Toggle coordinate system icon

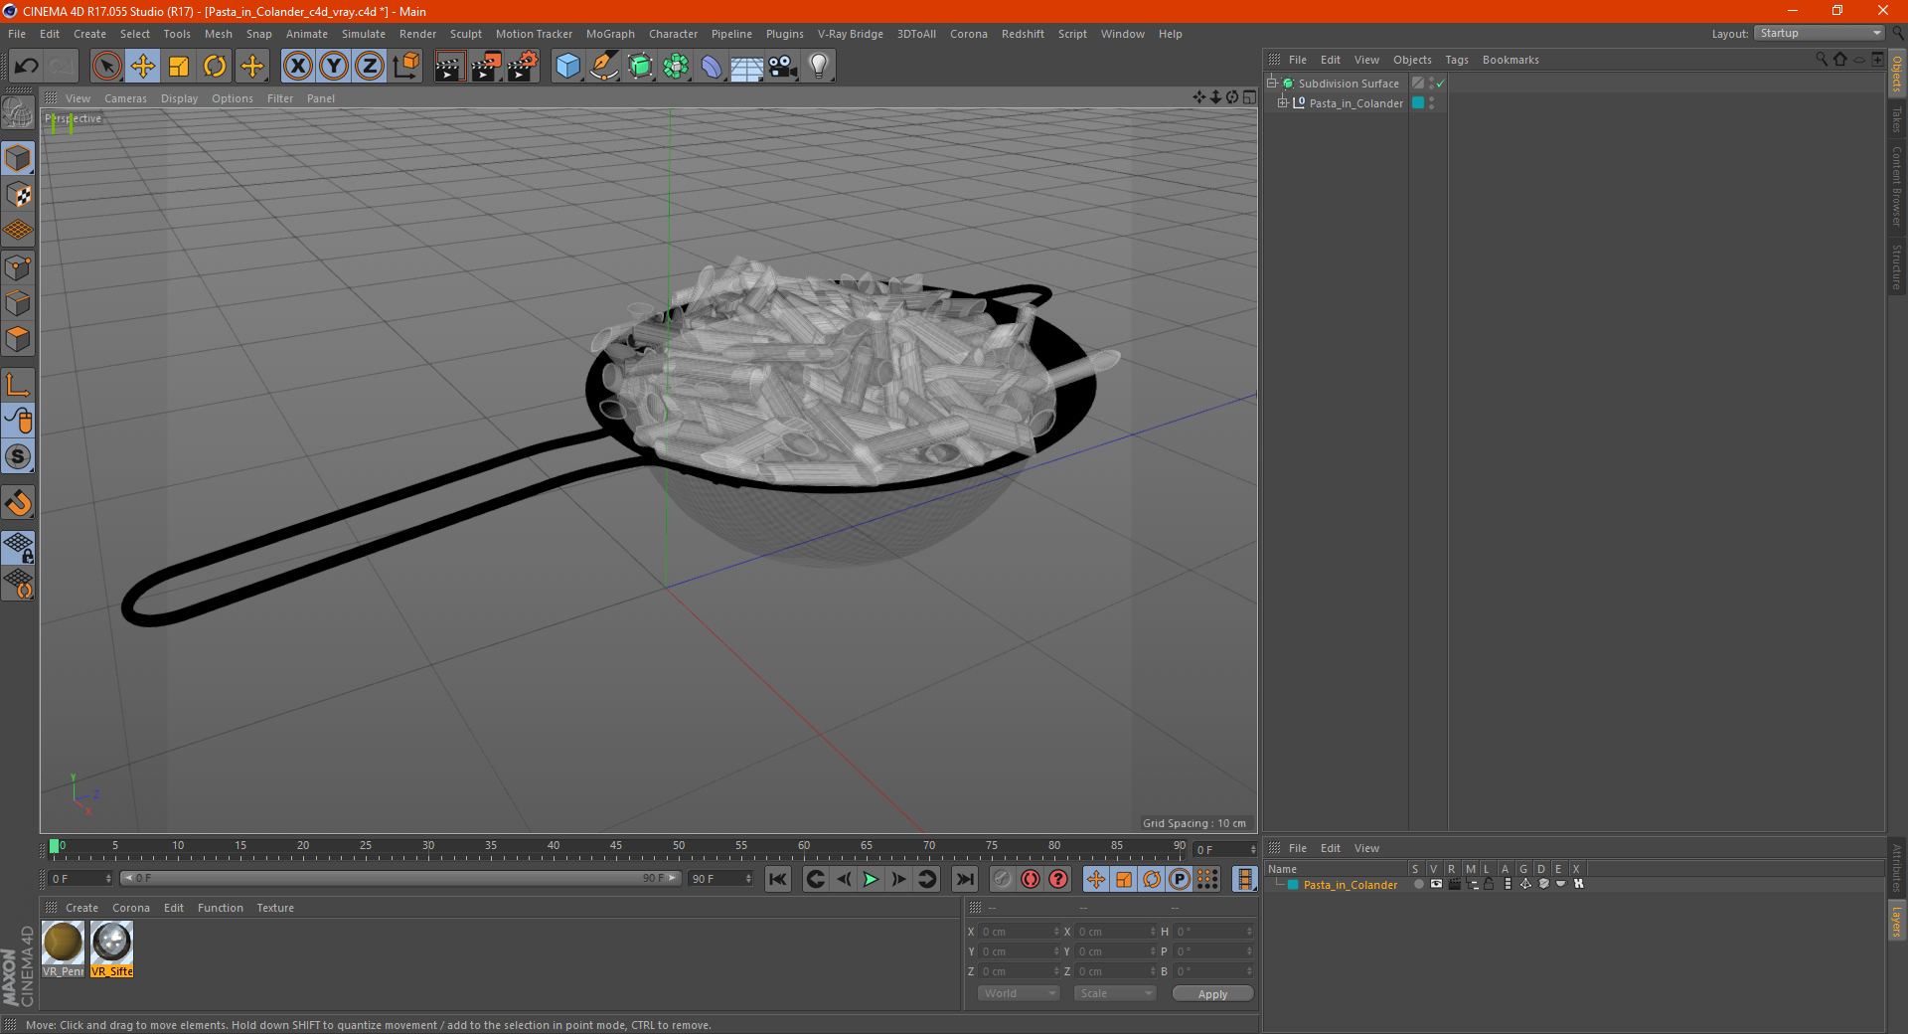coord(405,66)
